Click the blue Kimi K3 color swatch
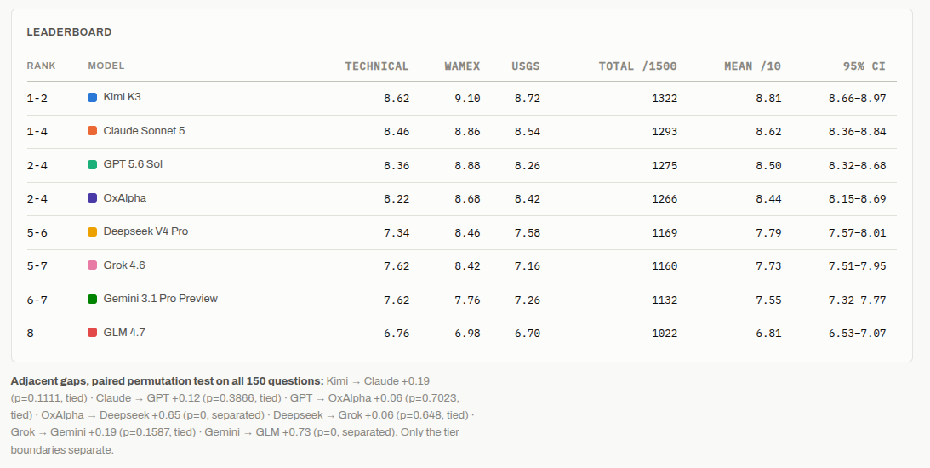The width and height of the screenshot is (930, 468). [x=92, y=97]
